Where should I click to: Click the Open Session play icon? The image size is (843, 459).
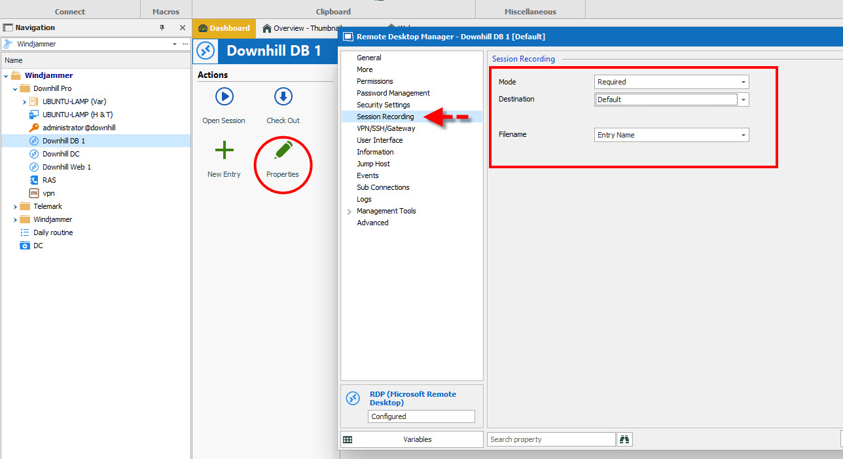[x=224, y=97]
